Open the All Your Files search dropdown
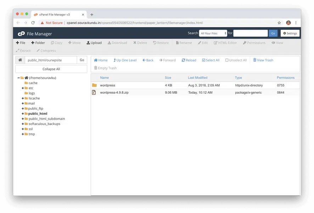 click(213, 33)
